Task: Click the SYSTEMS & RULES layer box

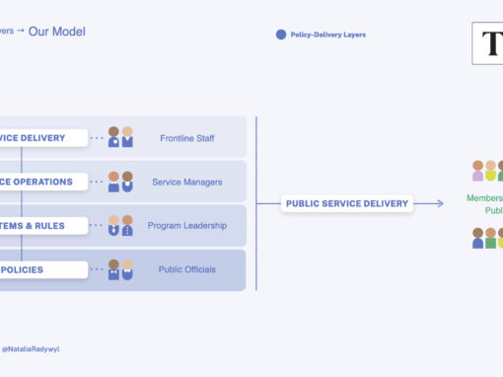Action: tap(43, 226)
